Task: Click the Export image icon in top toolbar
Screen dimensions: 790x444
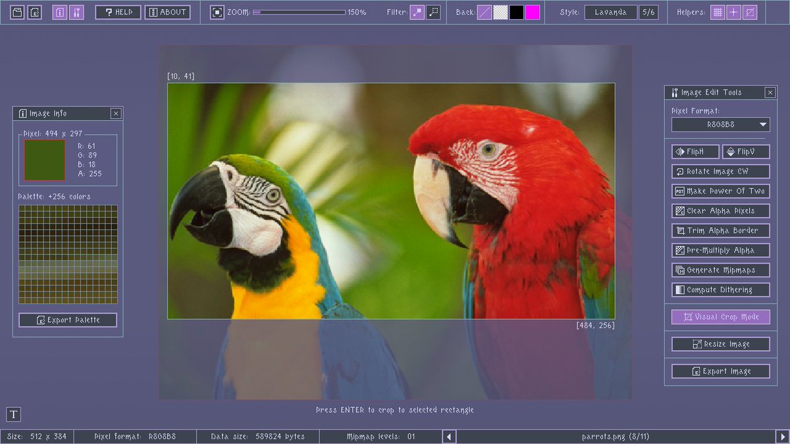Action: click(x=34, y=12)
